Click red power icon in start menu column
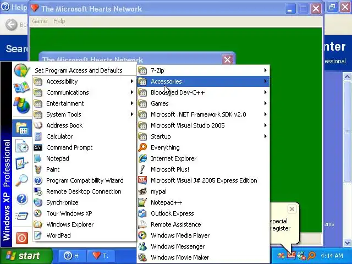 pos(22,238)
